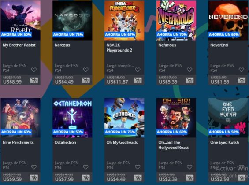Toggle wishlist heart for Octahedron

85,167
